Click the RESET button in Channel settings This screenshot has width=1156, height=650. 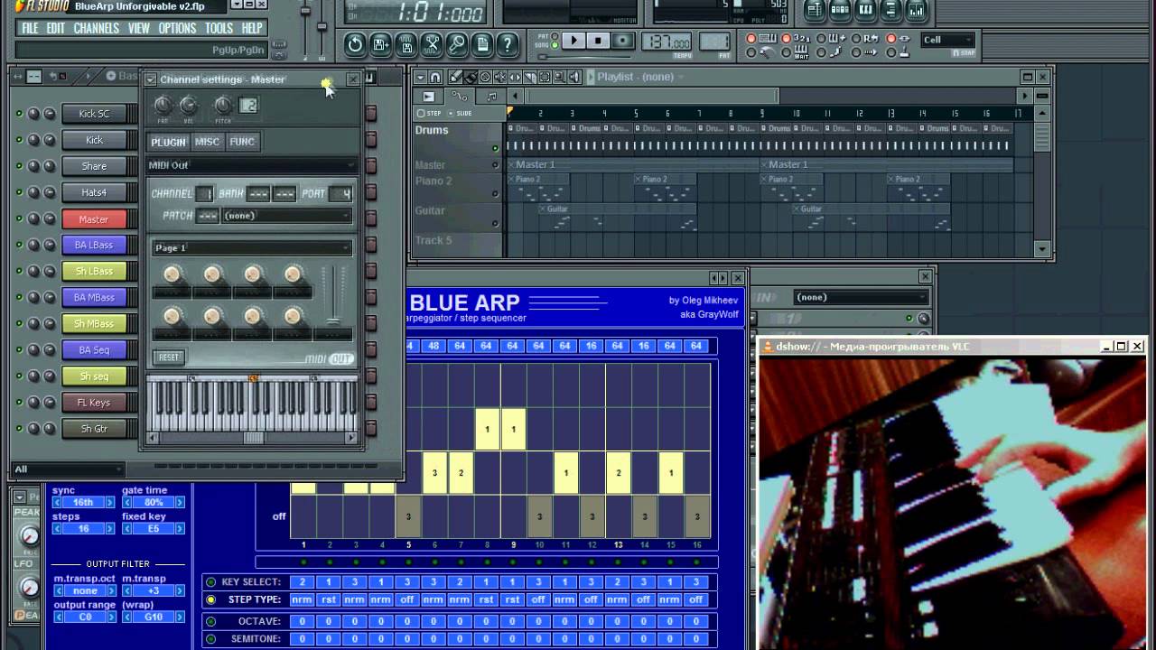point(169,357)
